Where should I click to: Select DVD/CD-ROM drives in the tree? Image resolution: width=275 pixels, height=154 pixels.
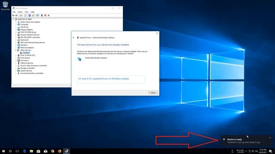[28, 33]
